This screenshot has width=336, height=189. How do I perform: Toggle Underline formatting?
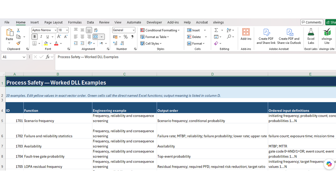pyautogui.click(x=48, y=37)
